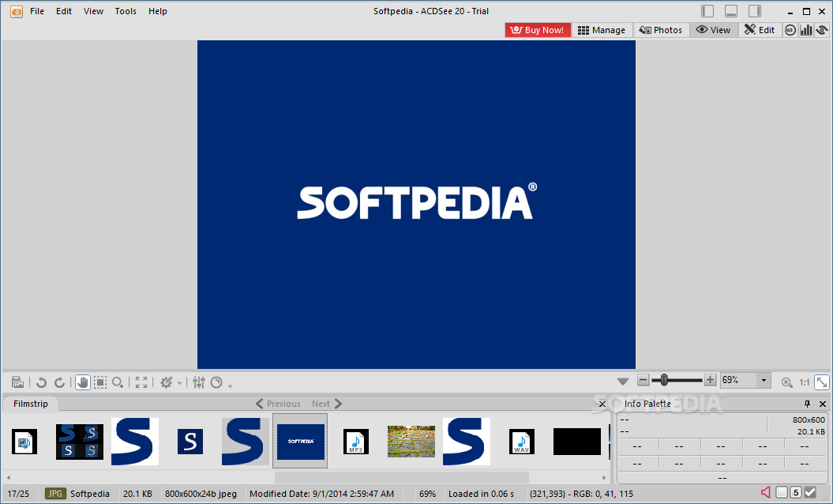This screenshot has width=833, height=504.
Task: Pin the Info Palette panel
Action: 807,404
